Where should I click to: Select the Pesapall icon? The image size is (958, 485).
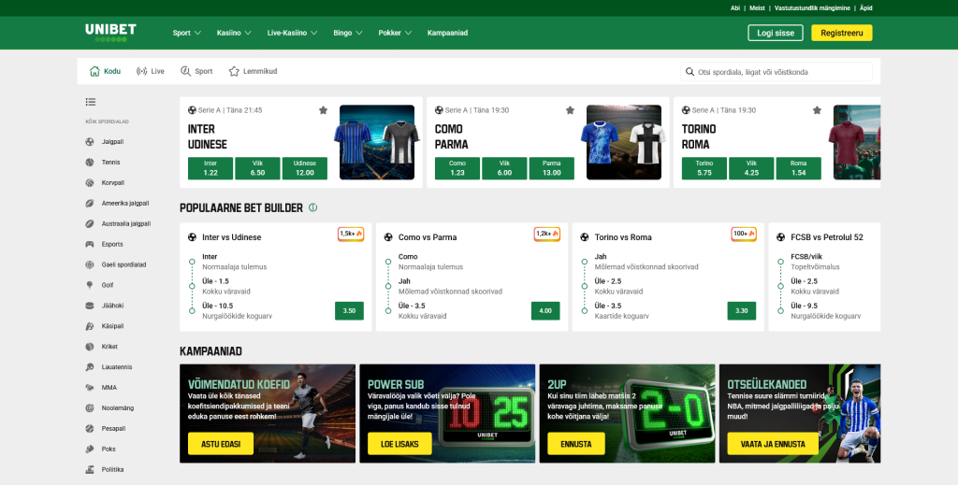(x=90, y=429)
